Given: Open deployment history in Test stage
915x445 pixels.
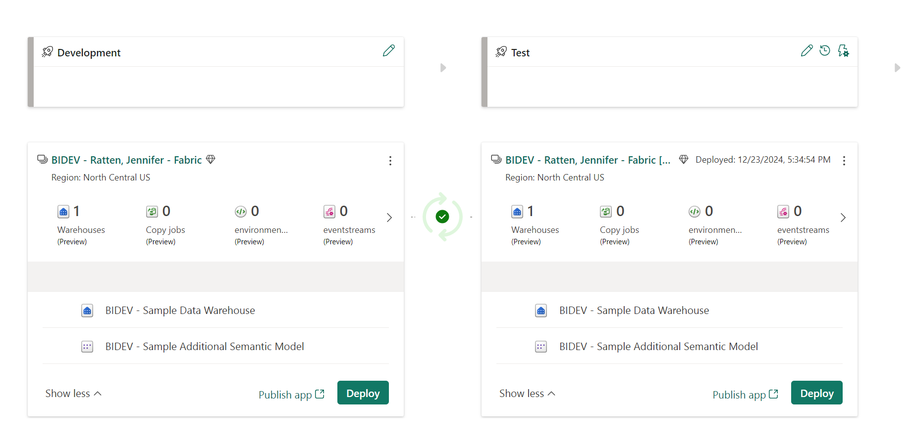Looking at the screenshot, I should [825, 50].
